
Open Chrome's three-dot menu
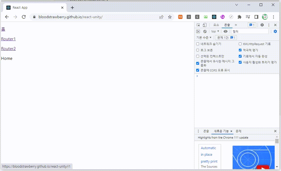[273, 17]
